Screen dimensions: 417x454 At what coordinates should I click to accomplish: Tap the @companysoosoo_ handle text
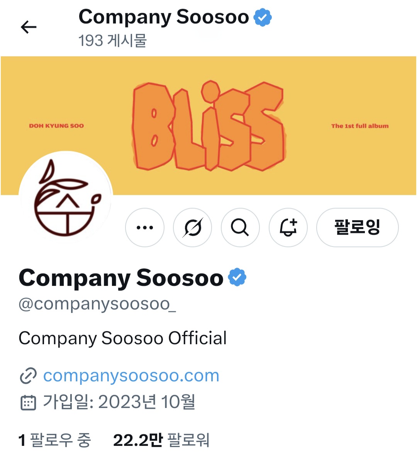[97, 304]
